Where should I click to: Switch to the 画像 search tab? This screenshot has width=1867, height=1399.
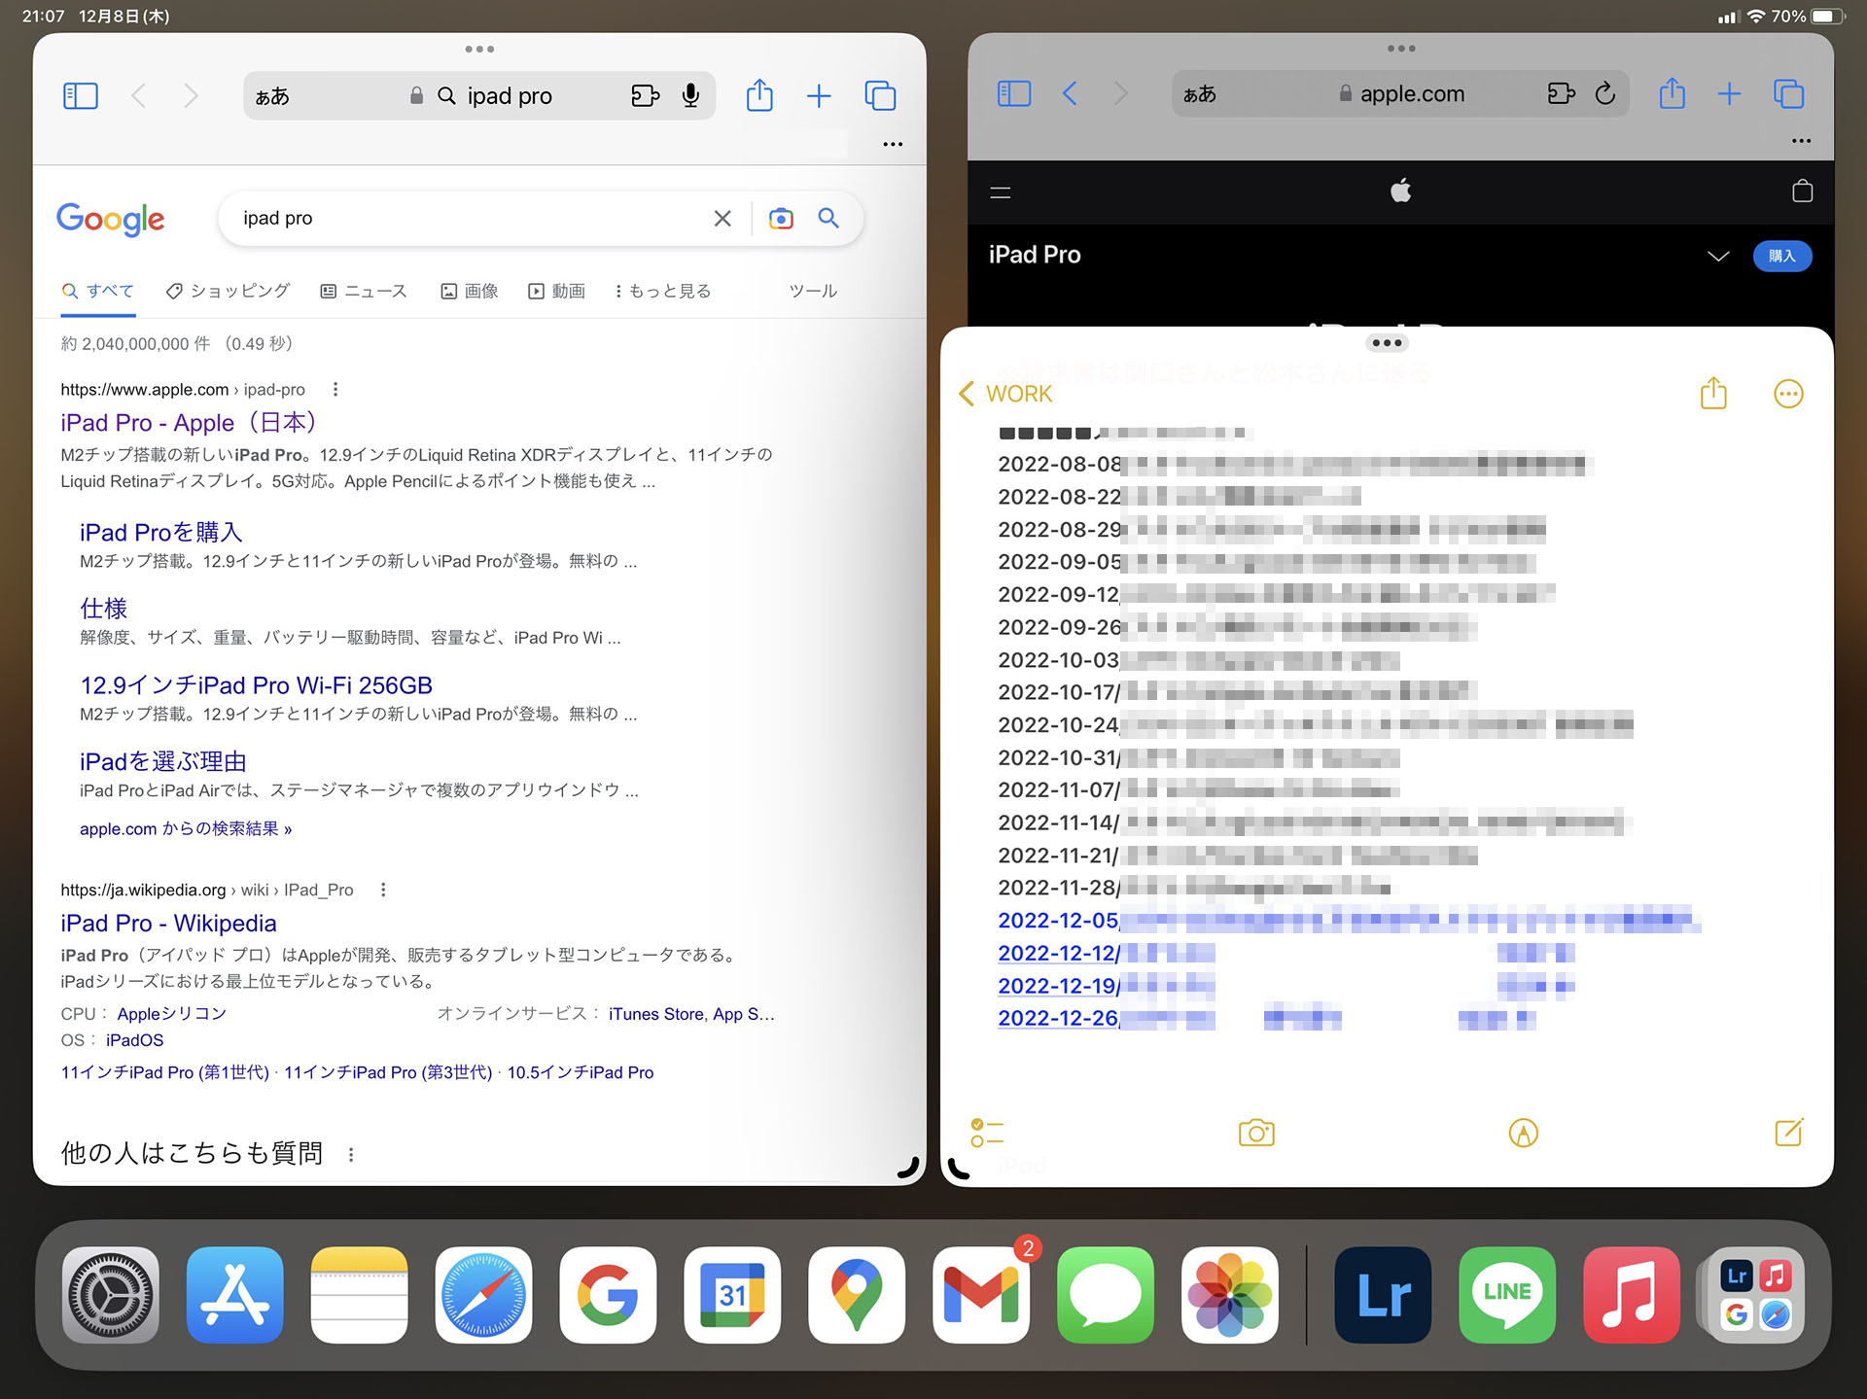[470, 291]
